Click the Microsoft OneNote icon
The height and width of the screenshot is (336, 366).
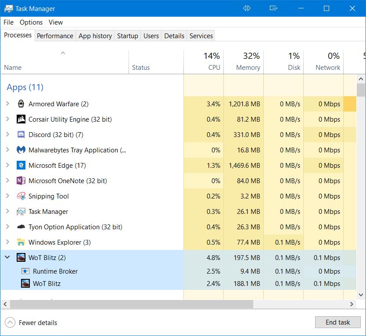21,181
